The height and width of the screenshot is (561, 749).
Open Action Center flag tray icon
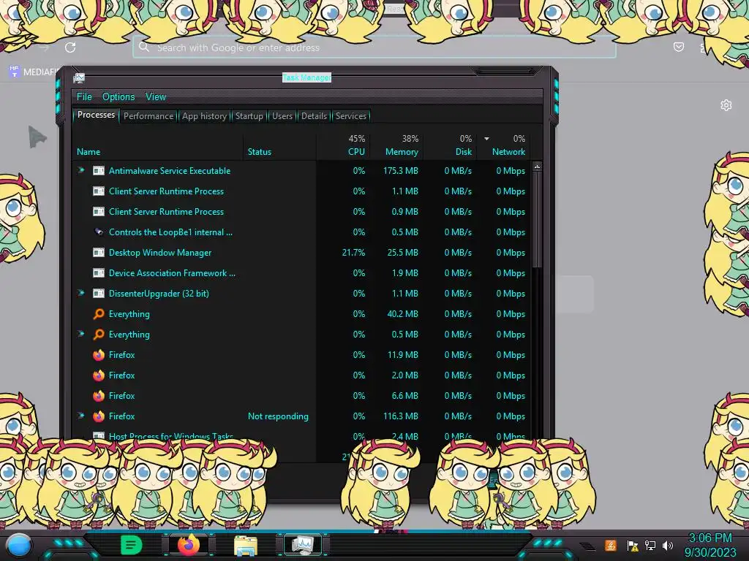[633, 545]
